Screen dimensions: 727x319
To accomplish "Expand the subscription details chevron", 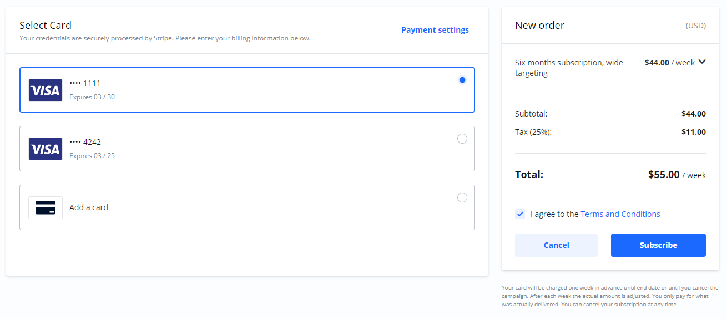I will click(x=702, y=62).
